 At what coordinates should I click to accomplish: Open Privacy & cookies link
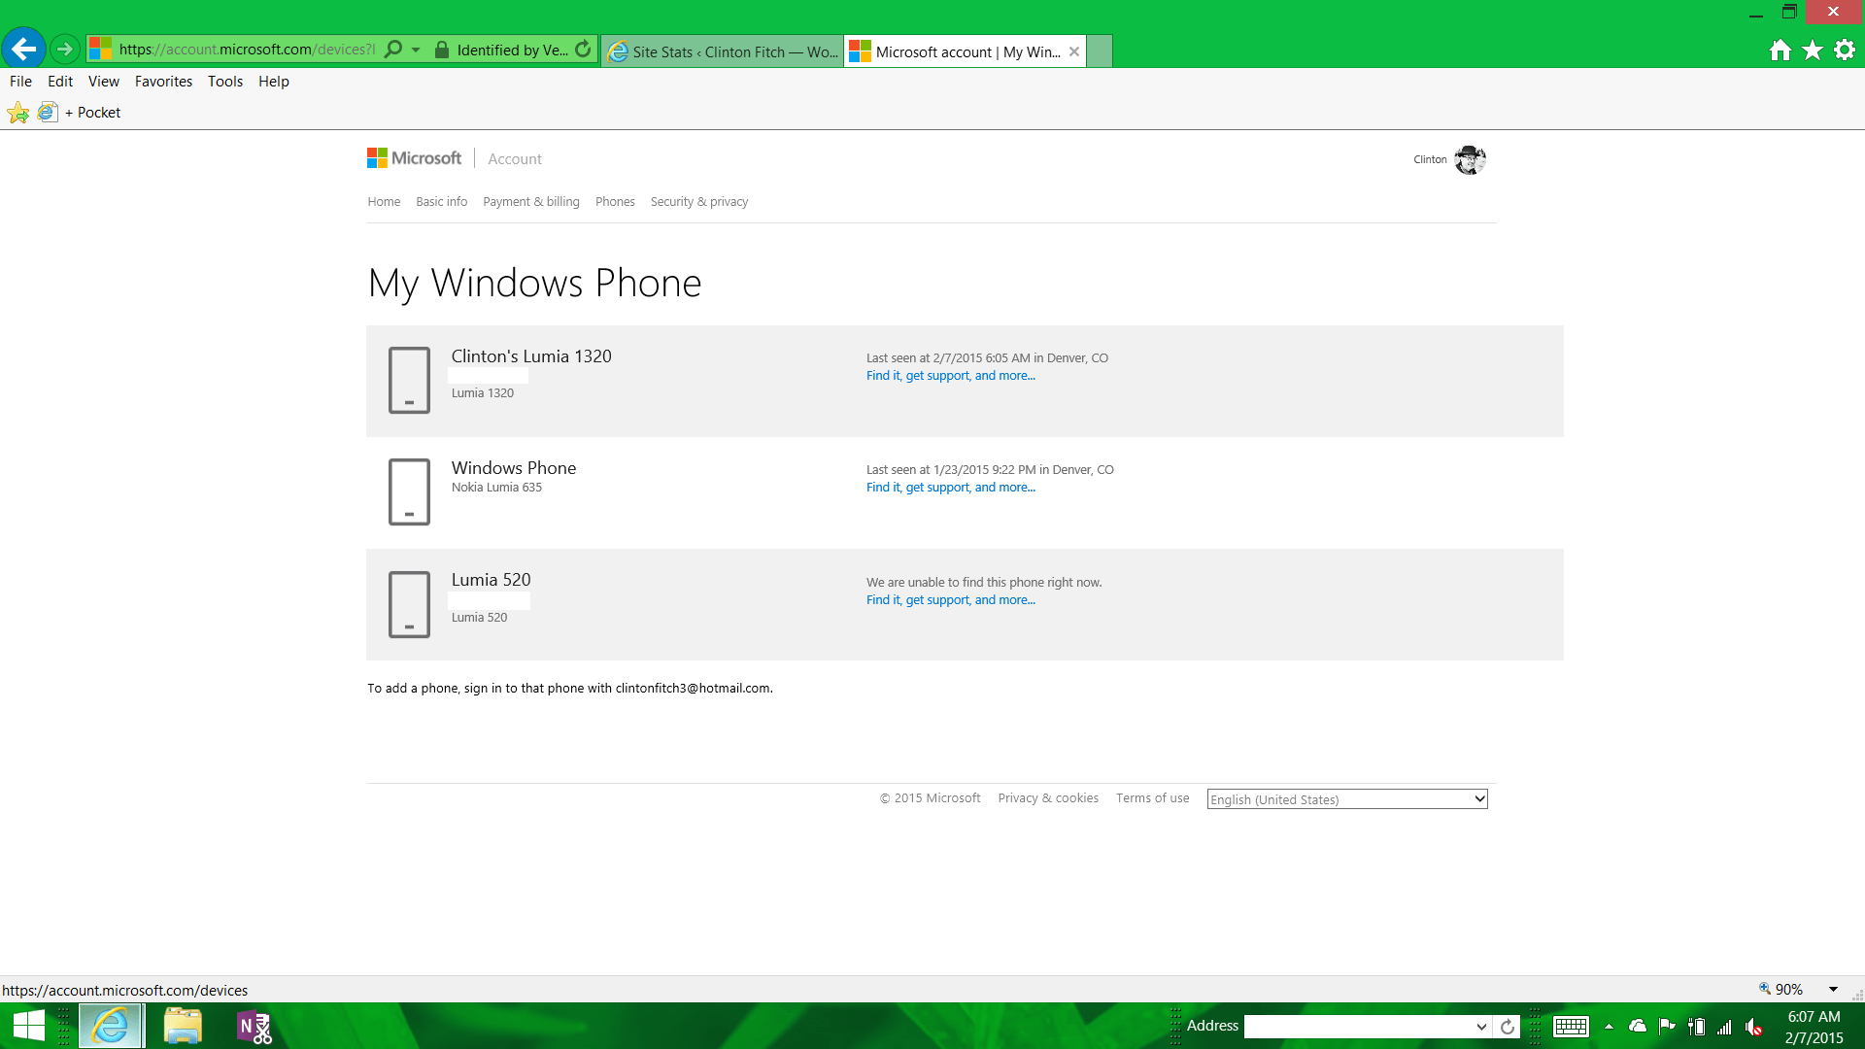coord(1048,798)
